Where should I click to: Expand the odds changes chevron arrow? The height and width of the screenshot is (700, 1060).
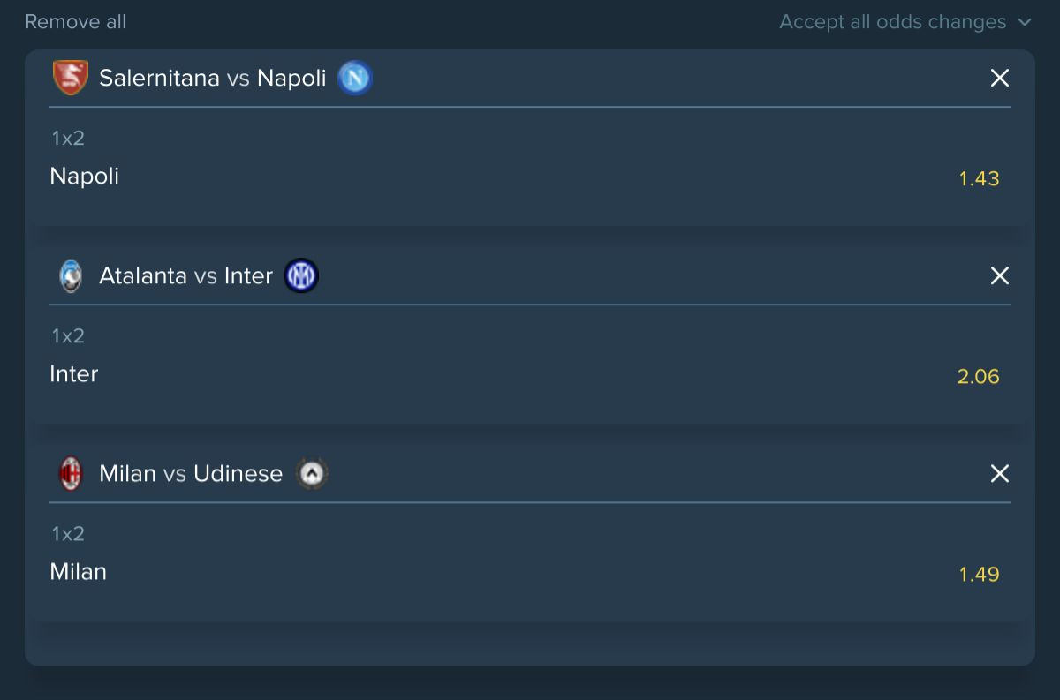click(1024, 22)
